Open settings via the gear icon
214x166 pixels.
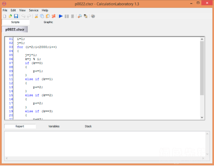point(93,16)
